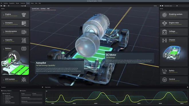This screenshot has width=189, height=106.
Task: Open the Customize menu
Action: (23, 3)
